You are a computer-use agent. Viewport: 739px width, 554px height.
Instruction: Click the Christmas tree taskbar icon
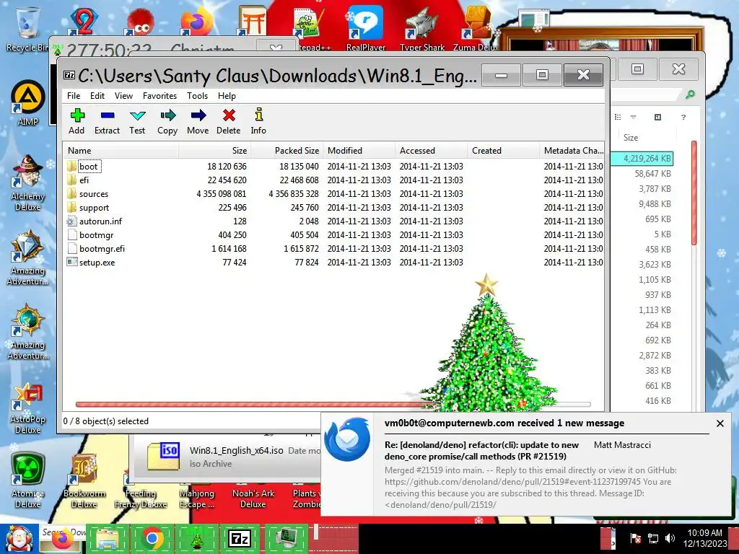196,538
